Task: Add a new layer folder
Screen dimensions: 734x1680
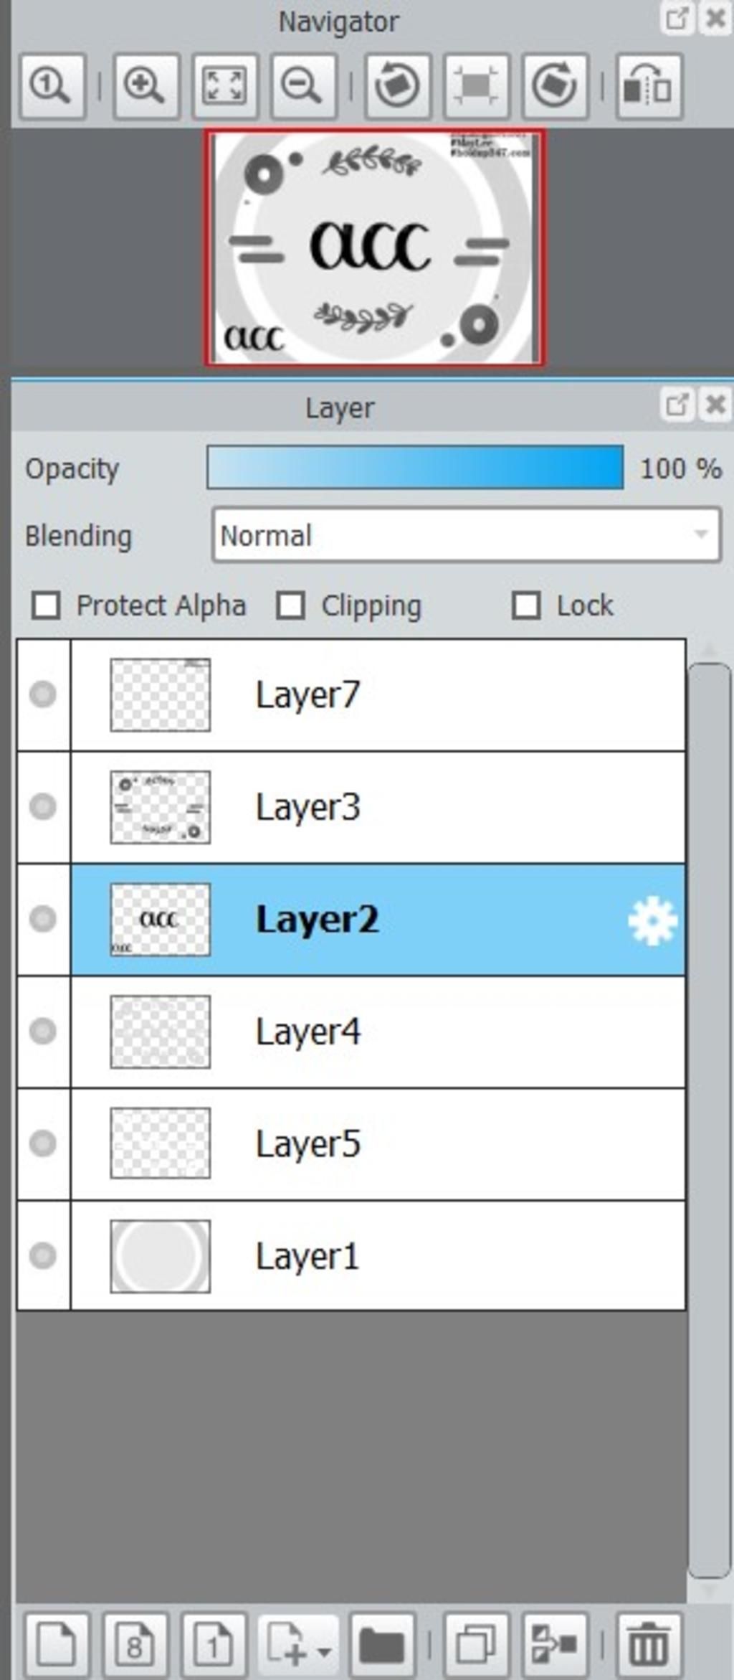Action: click(x=382, y=1644)
